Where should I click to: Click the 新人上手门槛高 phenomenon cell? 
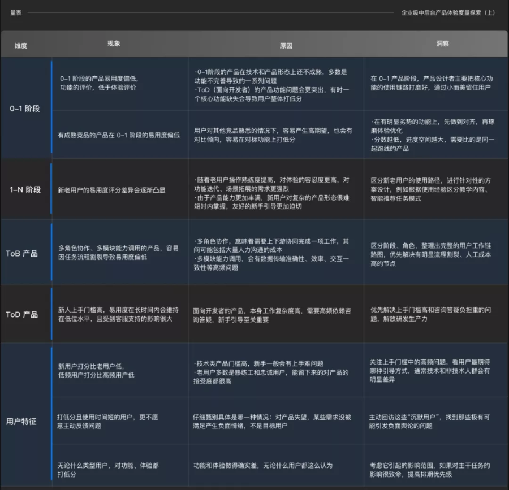pos(118,314)
